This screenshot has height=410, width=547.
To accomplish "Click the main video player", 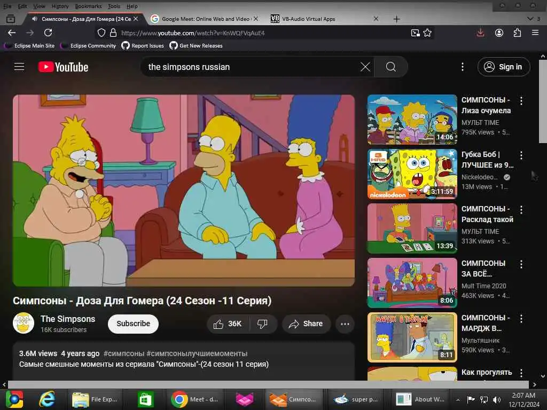I will click(184, 191).
